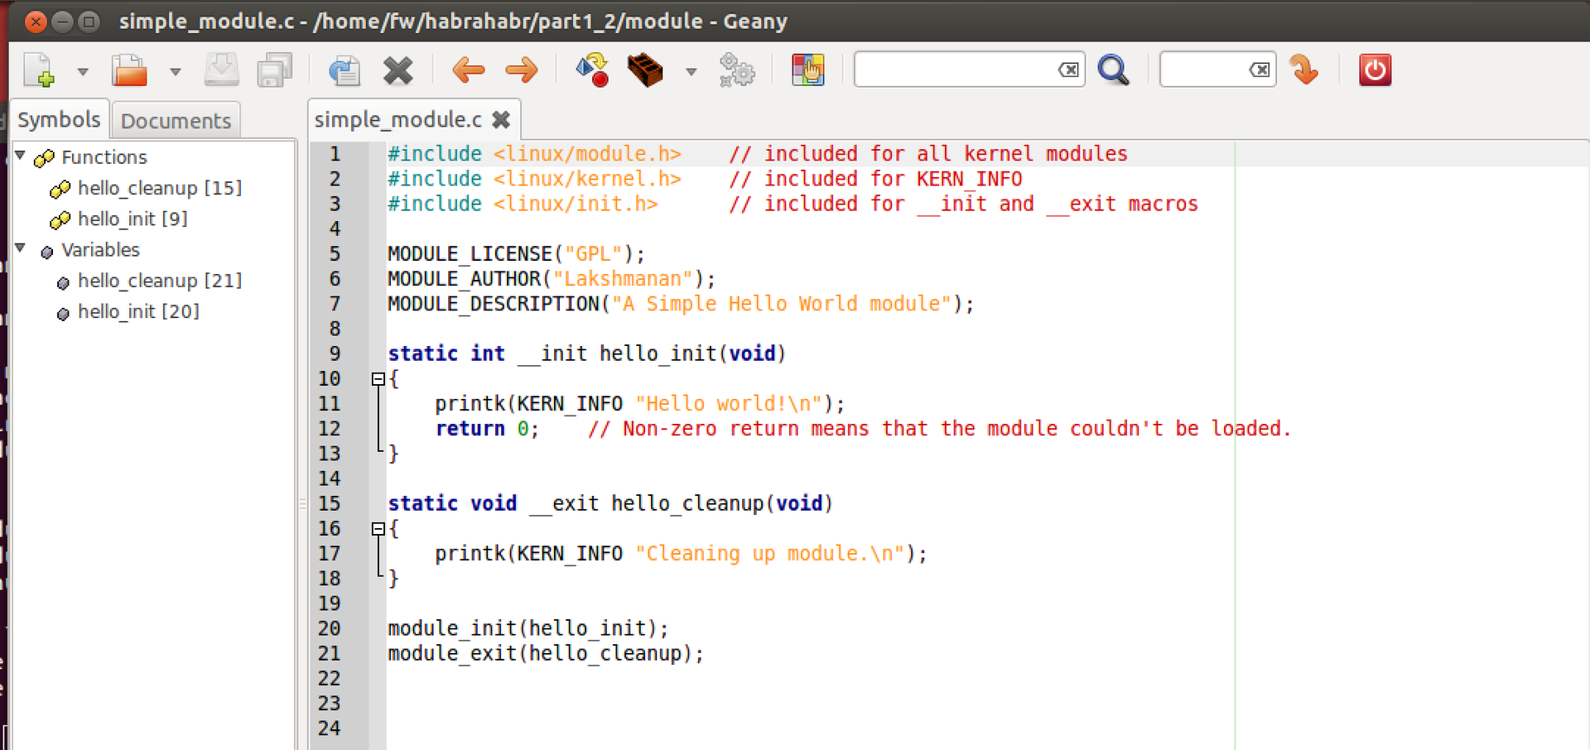
Task: Switch to the Symbols sidebar tab
Action: pos(59,120)
